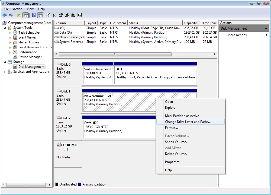Image resolution: width=271 pixels, height=195 pixels.
Task: Toggle Show/Hide Console Tree toolbar button
Action: (25, 15)
